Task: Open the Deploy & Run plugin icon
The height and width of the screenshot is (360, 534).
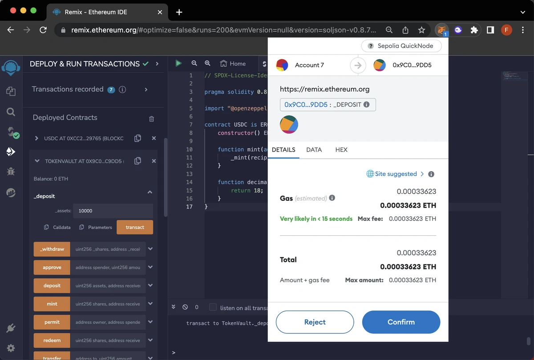Action: click(x=11, y=152)
